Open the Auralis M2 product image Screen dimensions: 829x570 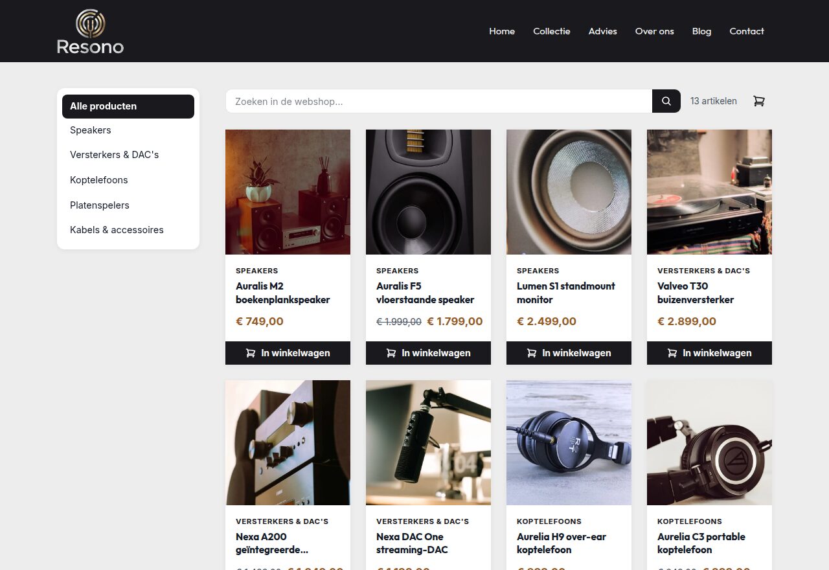coord(288,192)
